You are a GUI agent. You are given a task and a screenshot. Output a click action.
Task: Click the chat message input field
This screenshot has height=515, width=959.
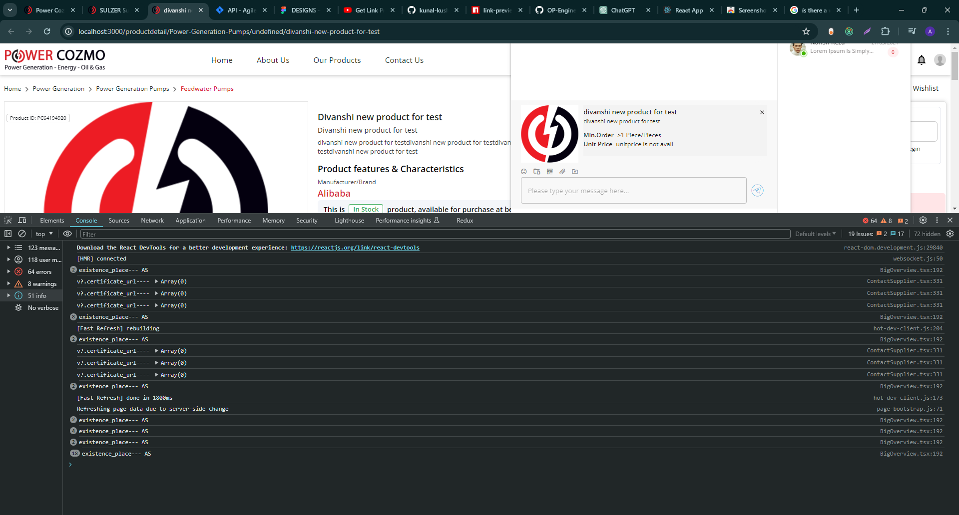click(x=633, y=191)
